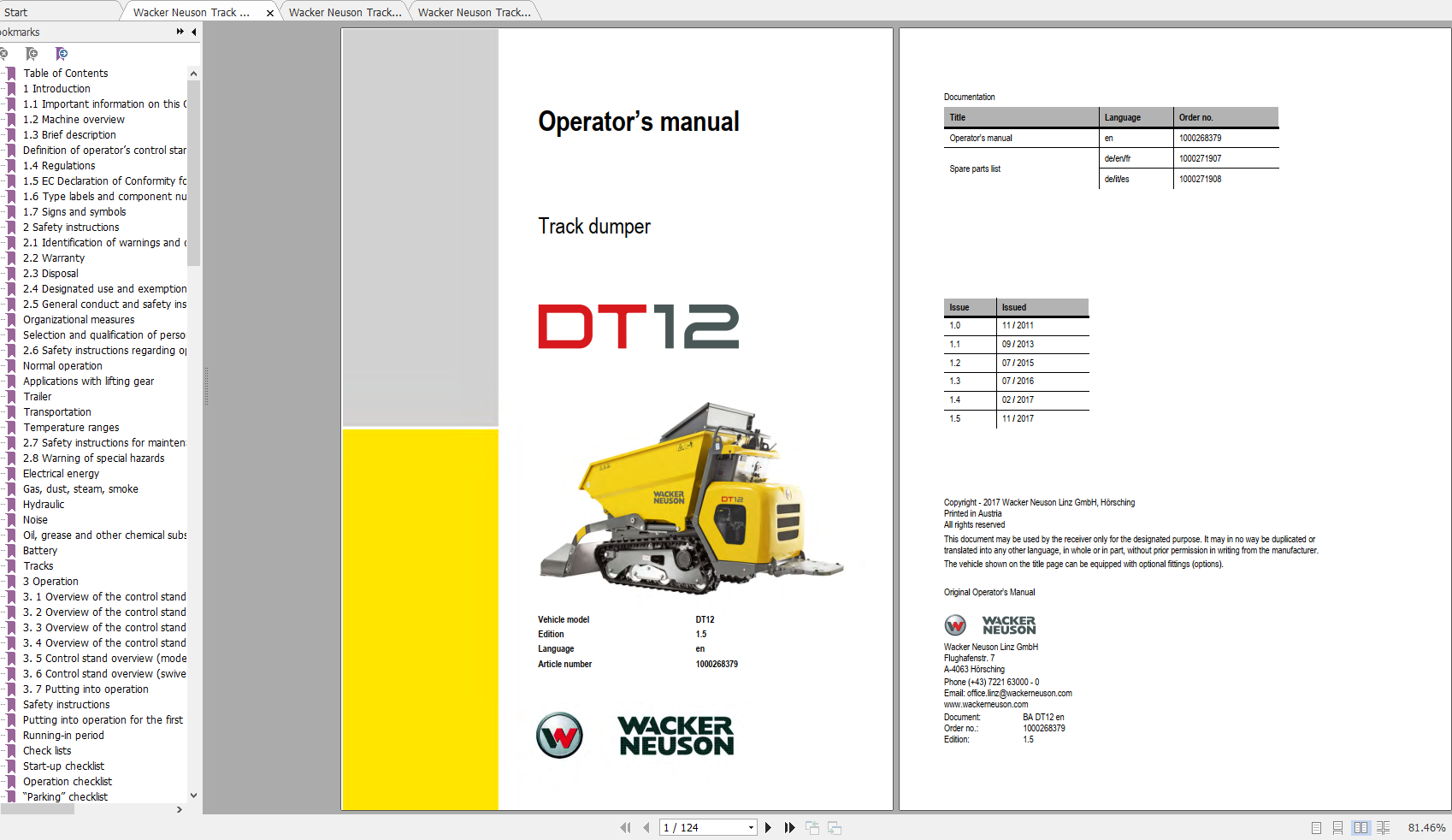Viewport: 1452px width, 840px height.
Task: Click the bookmark icon beside Hydraulic
Action: tap(12, 505)
